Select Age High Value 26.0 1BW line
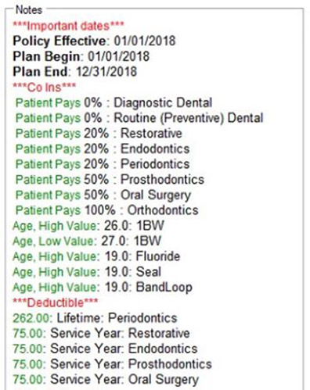This screenshot has width=310, height=390. pos(88,226)
